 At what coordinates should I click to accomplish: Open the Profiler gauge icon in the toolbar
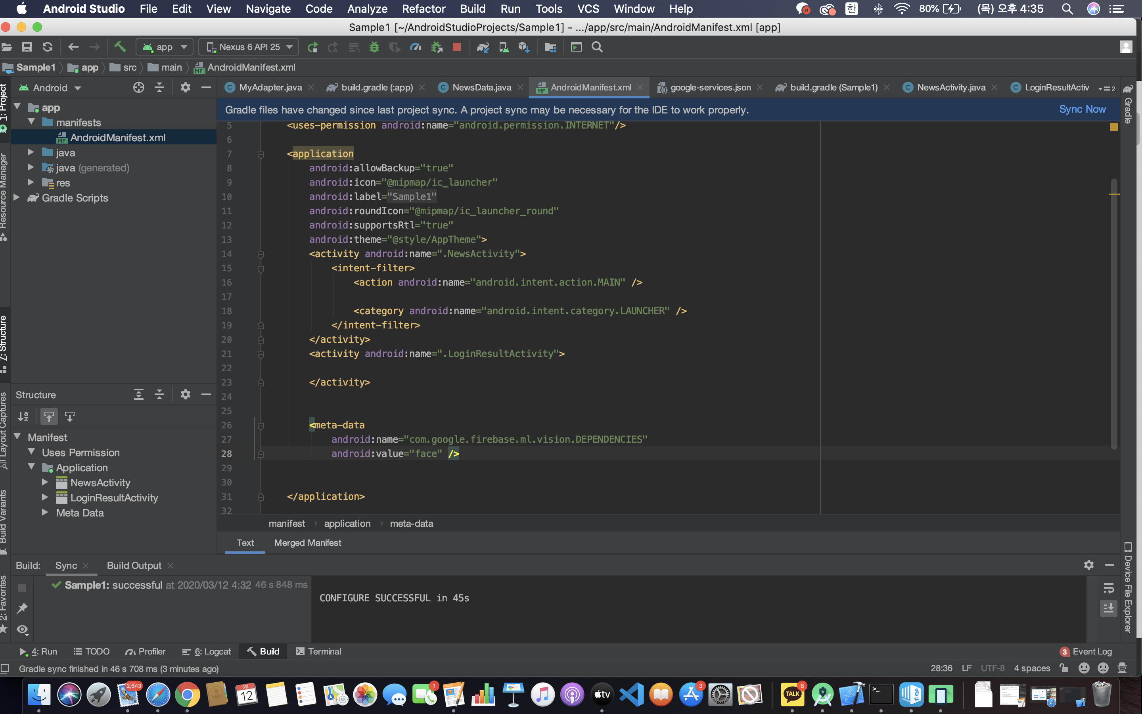[x=415, y=47]
